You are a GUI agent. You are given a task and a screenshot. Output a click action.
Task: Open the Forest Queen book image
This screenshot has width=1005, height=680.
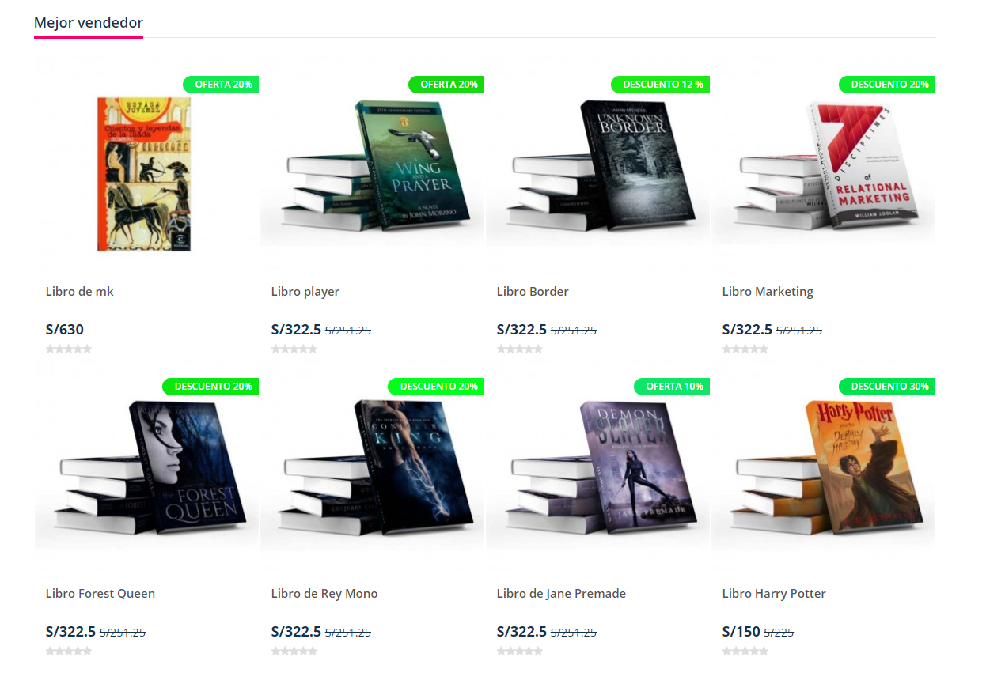[x=146, y=467]
